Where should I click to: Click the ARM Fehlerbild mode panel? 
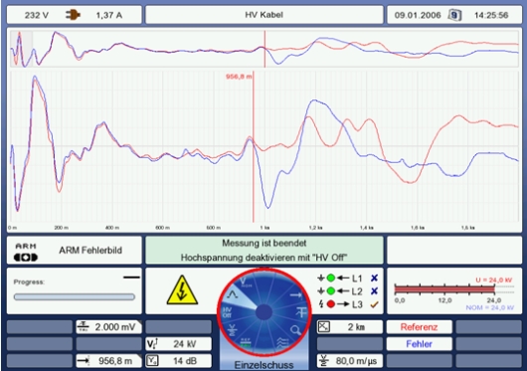pos(75,251)
